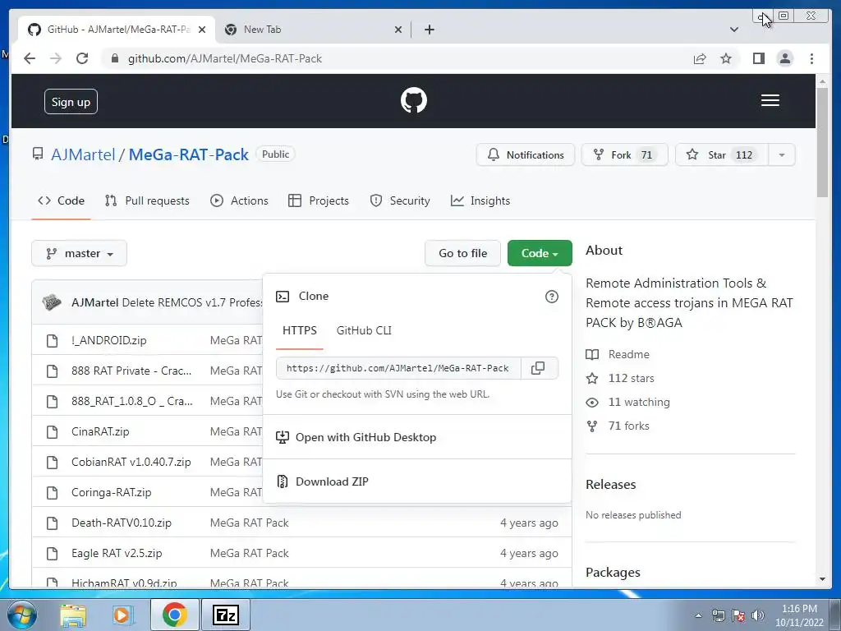
Task: Close the New Tab tab
Action: [x=398, y=30]
